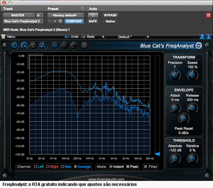Click the Redo arrow
Screen dimensions: 213x188
pos(83,37)
